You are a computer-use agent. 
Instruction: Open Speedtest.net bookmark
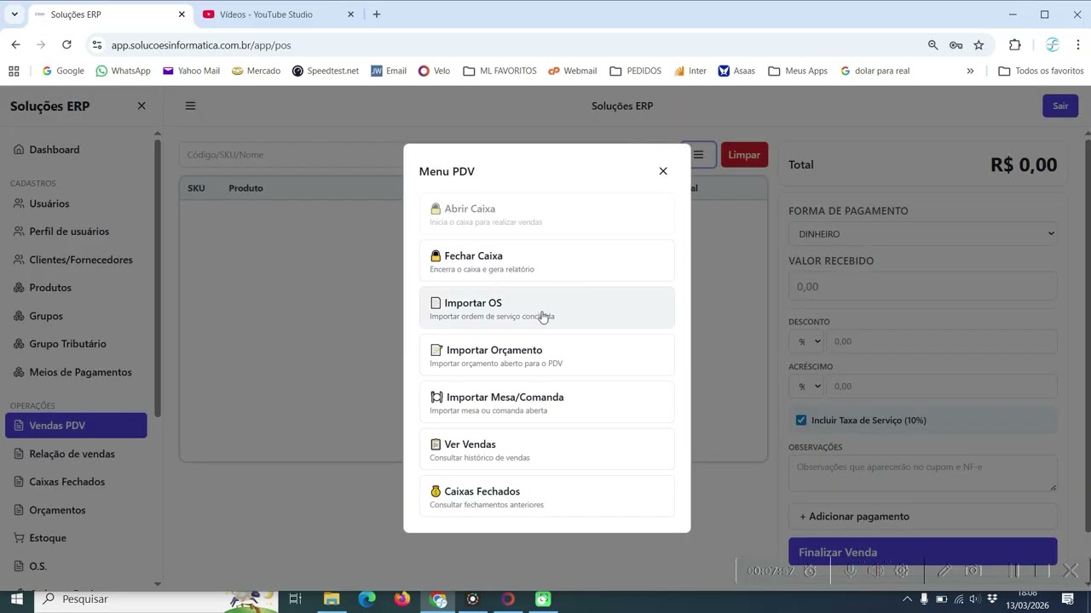coord(325,71)
